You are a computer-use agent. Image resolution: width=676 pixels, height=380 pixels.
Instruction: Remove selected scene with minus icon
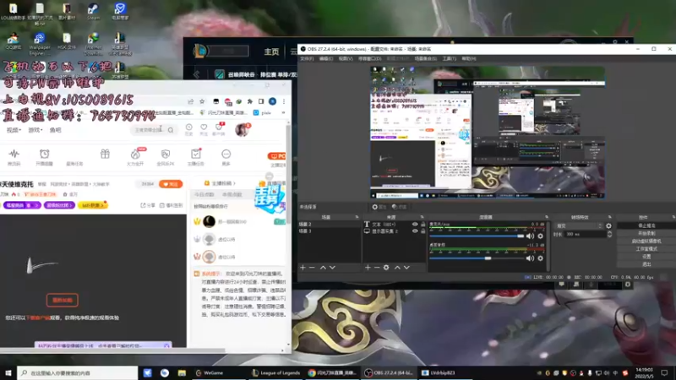coord(312,268)
